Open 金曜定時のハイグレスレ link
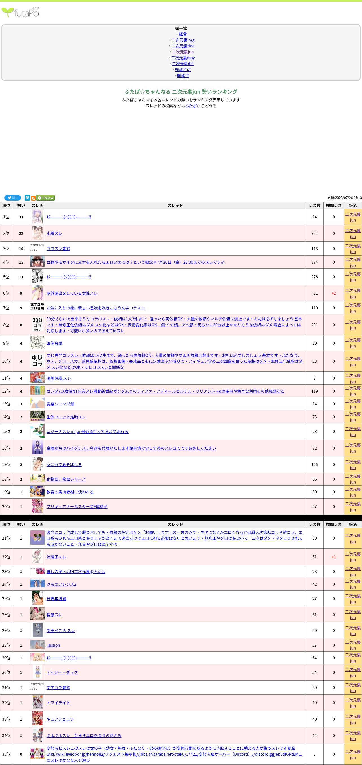Image resolution: width=362 pixels, height=765 pixels. (x=131, y=448)
